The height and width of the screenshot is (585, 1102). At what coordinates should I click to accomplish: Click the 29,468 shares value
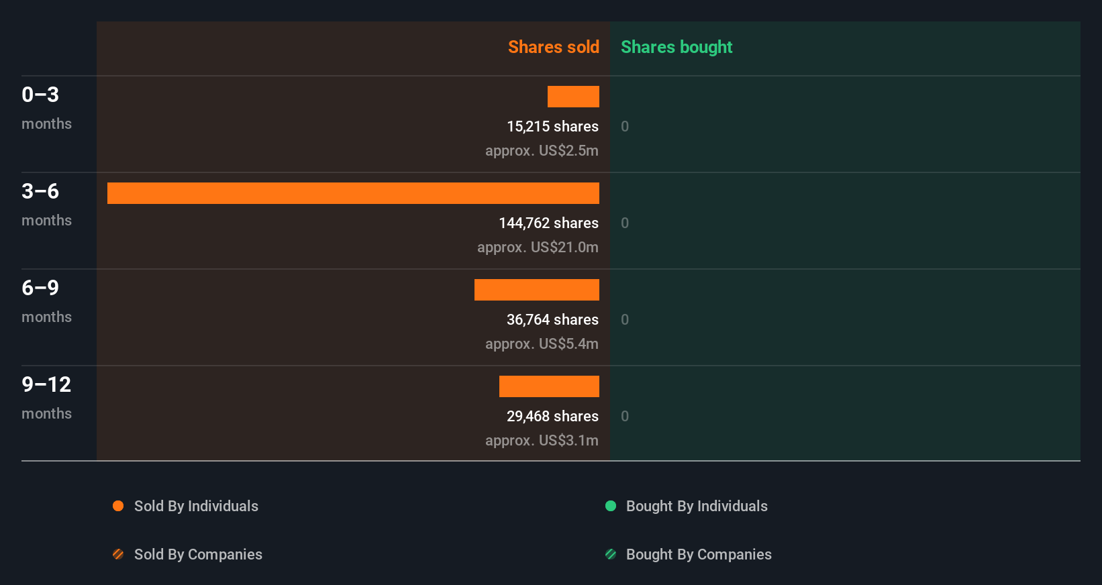(552, 416)
